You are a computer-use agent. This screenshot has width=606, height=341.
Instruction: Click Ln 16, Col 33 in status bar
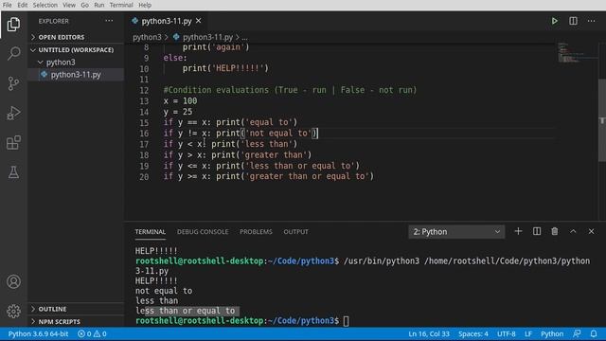(x=429, y=333)
